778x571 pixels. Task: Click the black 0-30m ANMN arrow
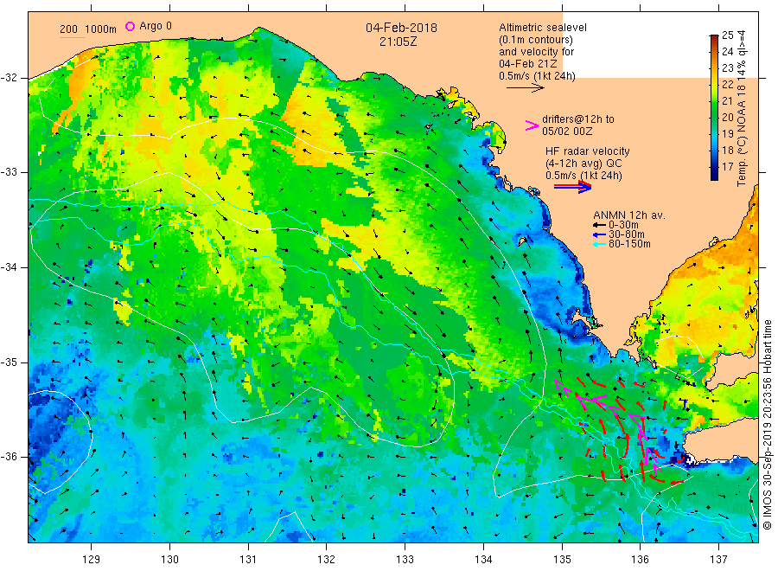click(600, 225)
